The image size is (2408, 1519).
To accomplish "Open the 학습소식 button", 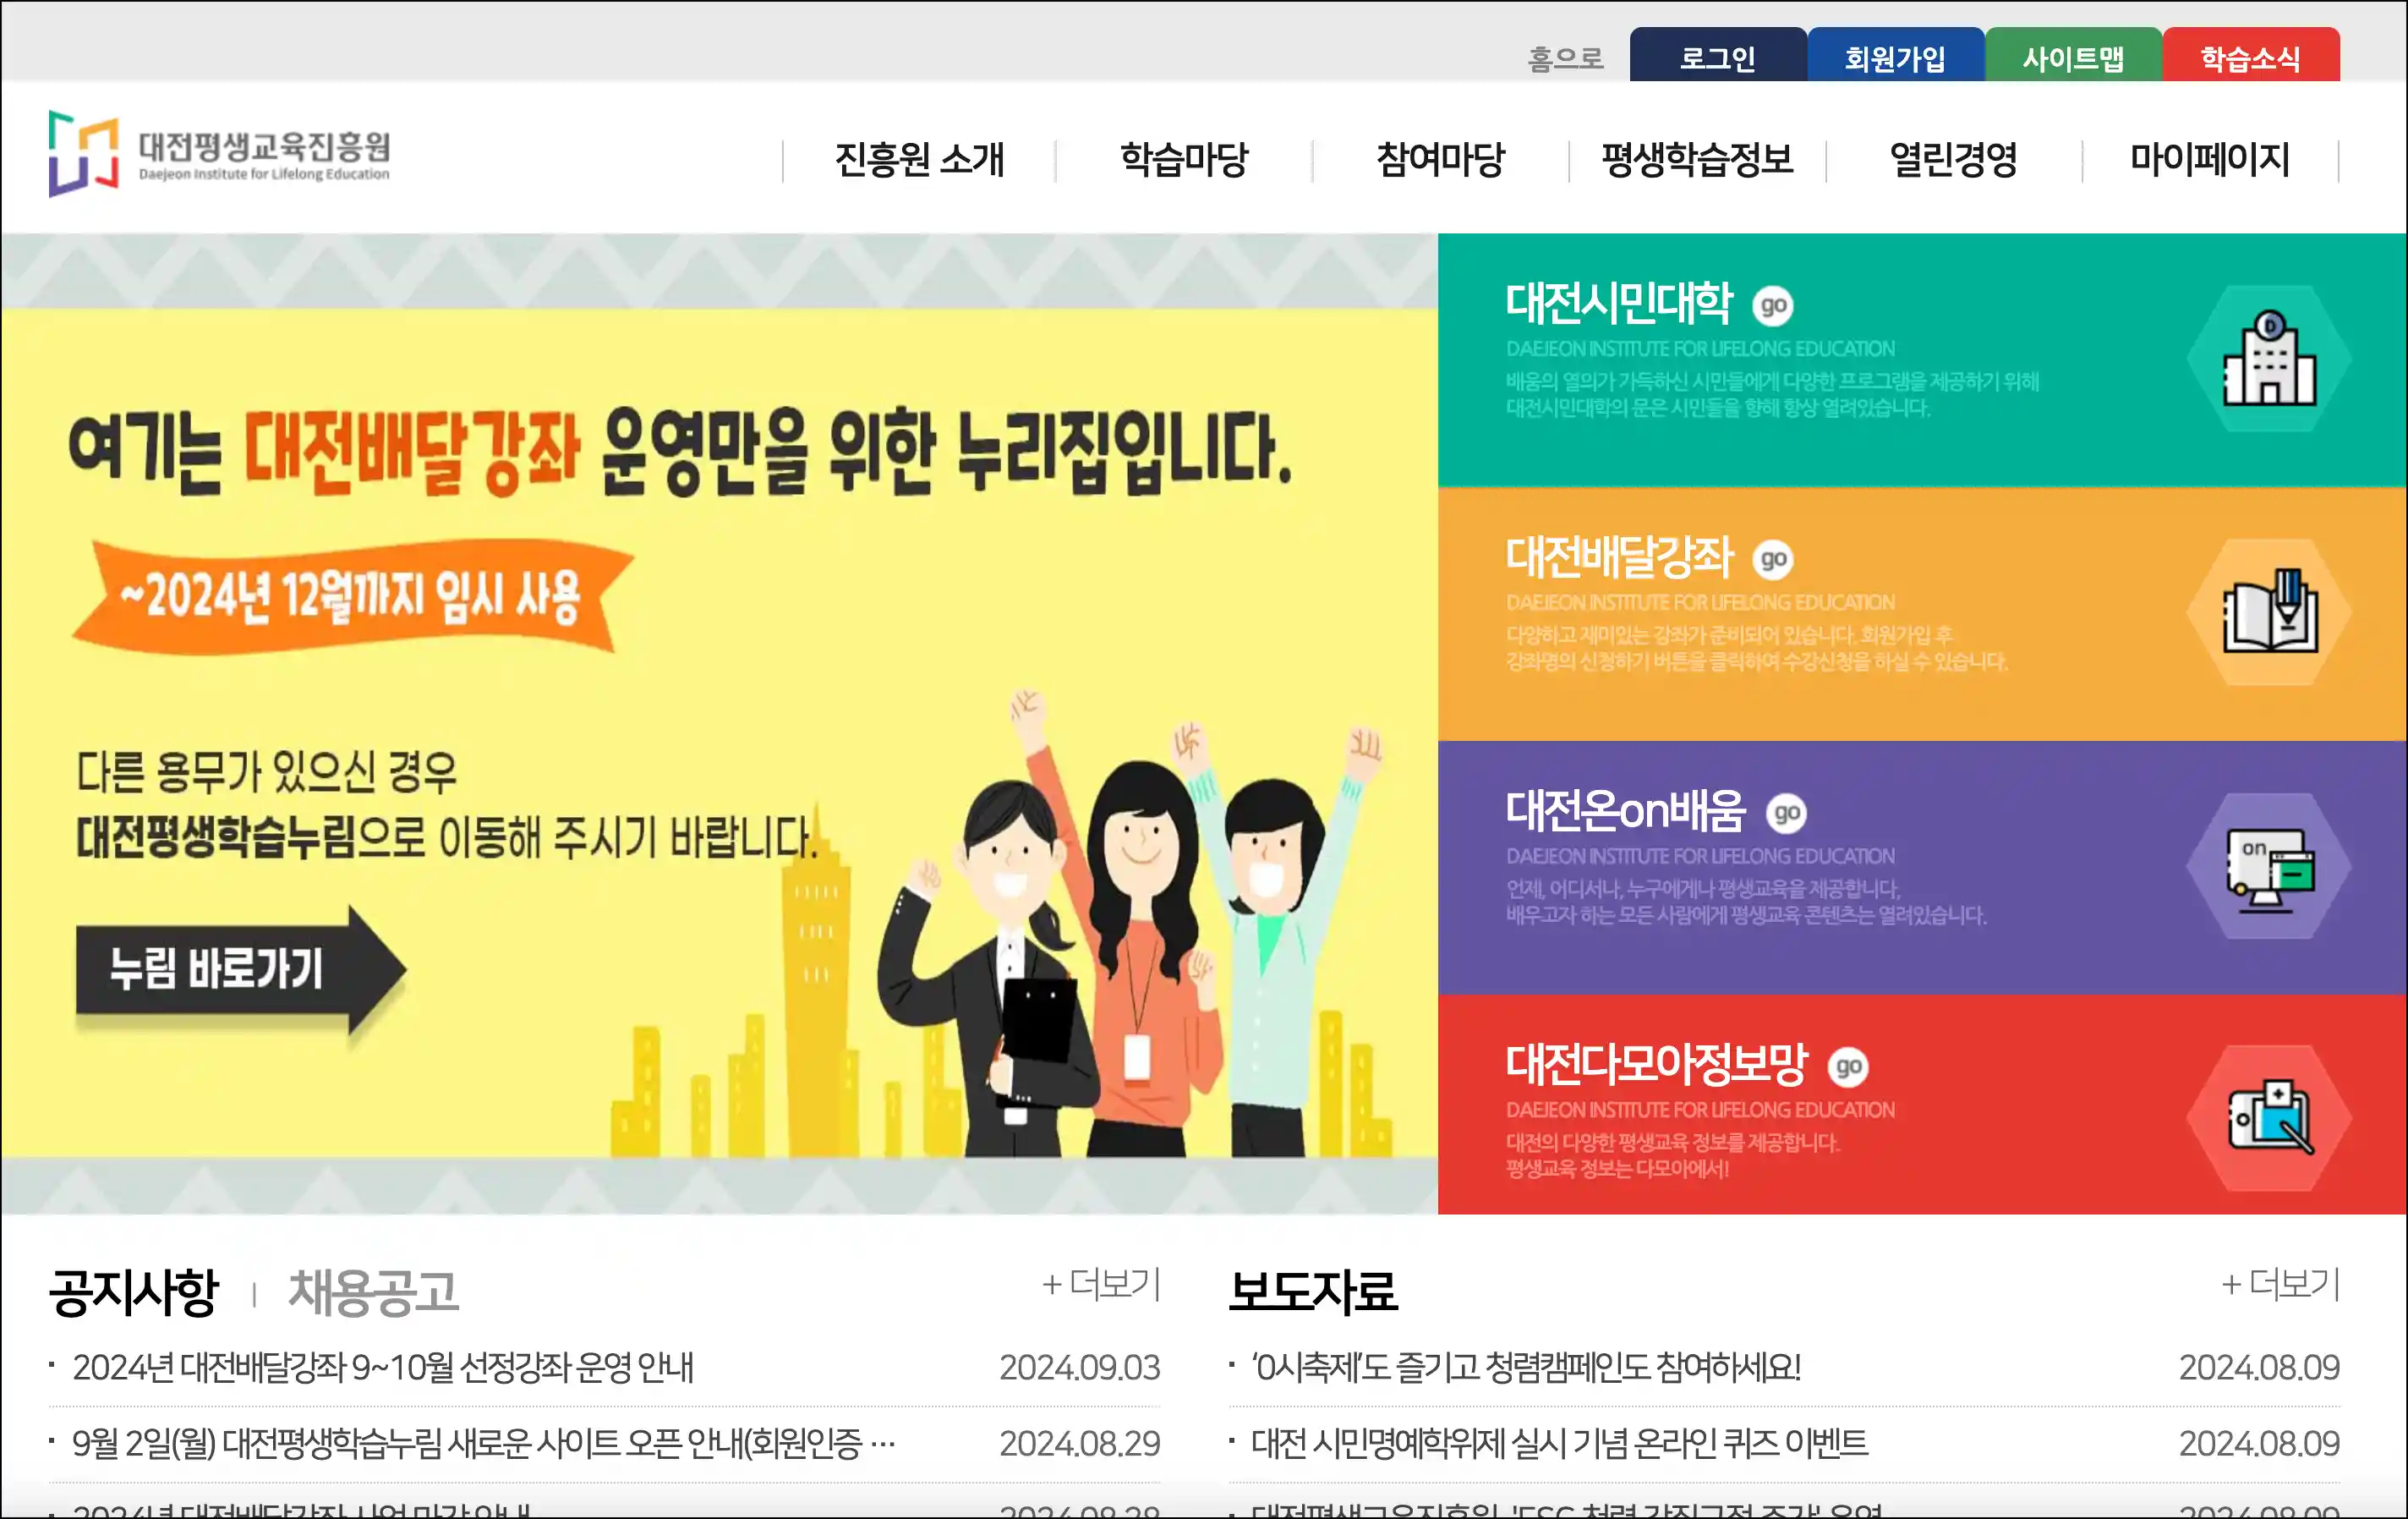I will 2251,56.
